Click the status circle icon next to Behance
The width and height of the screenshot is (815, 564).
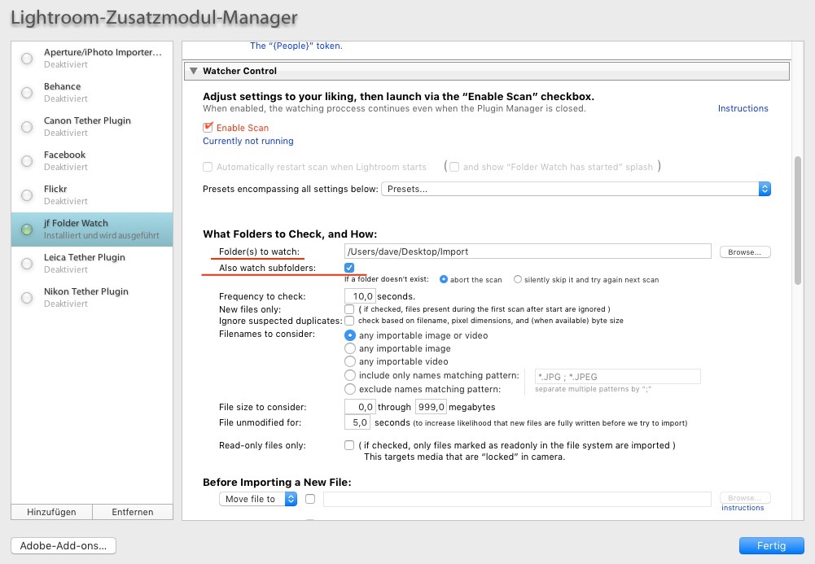(27, 93)
